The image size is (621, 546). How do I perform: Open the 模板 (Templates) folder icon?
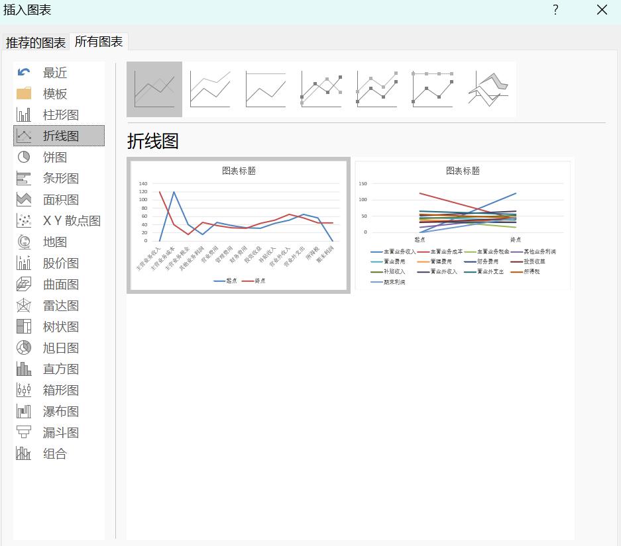pos(24,93)
